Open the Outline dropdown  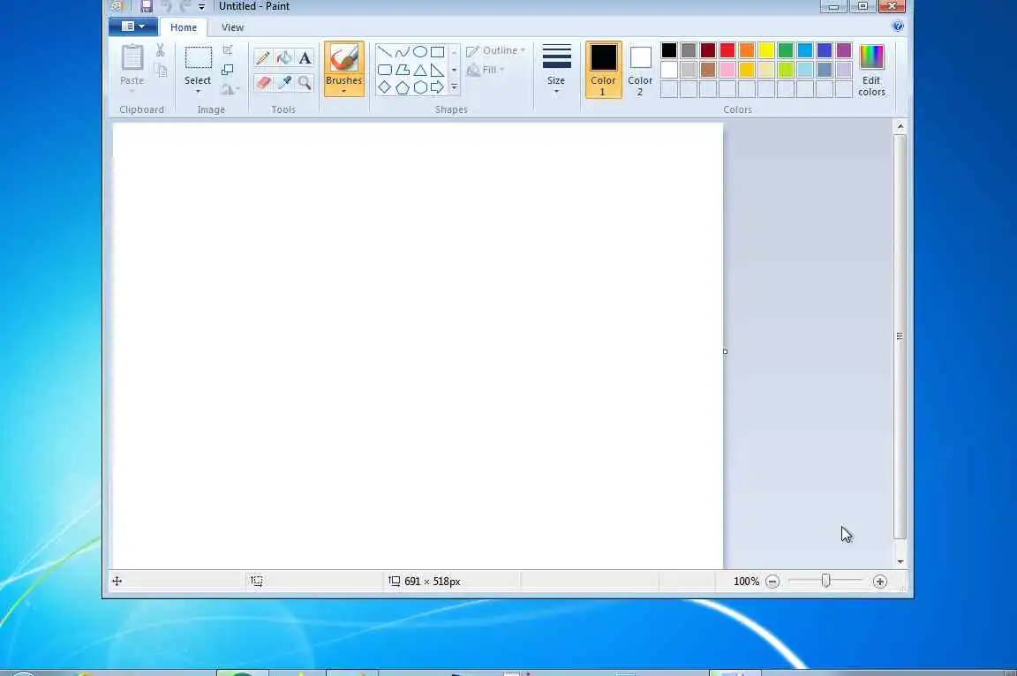(x=495, y=50)
